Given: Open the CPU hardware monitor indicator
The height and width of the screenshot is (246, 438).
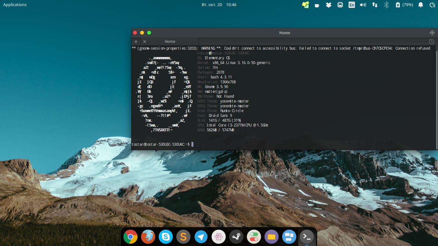Looking at the screenshot, I should point(340,5).
